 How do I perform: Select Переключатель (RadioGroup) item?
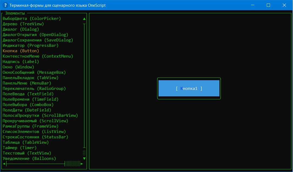(34, 89)
